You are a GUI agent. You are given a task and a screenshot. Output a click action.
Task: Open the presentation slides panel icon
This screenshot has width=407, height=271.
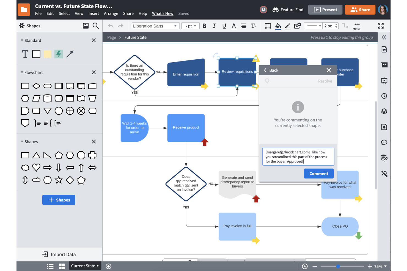(384, 80)
